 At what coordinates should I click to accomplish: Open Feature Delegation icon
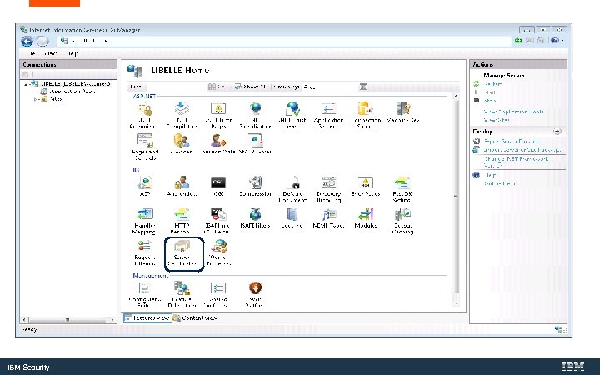click(x=182, y=295)
